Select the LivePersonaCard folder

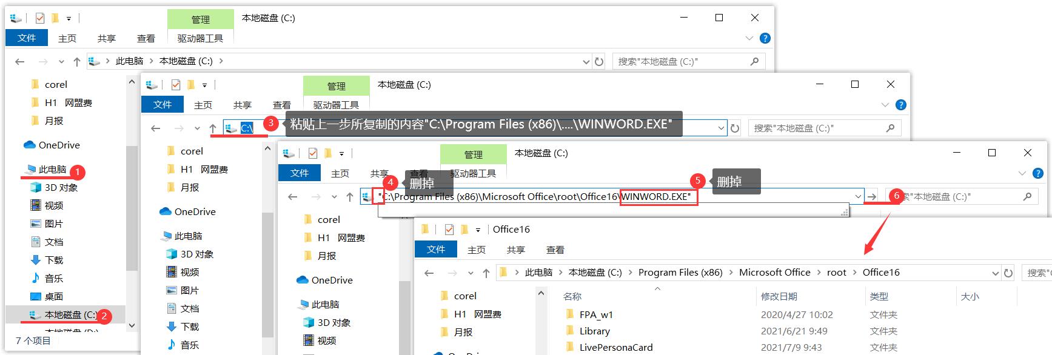click(615, 347)
